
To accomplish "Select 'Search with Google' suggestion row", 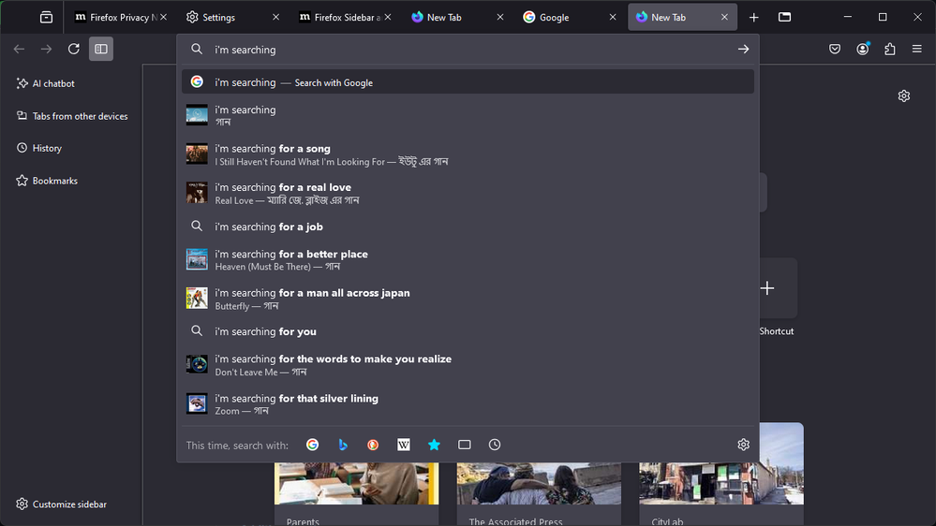I will click(x=468, y=82).
